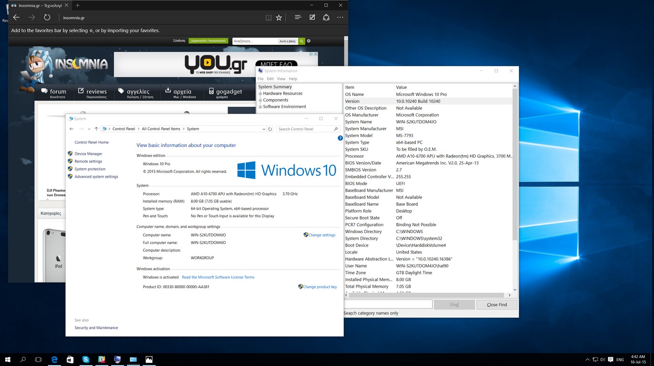
Task: Click the Edge back arrow
Action: click(x=16, y=17)
